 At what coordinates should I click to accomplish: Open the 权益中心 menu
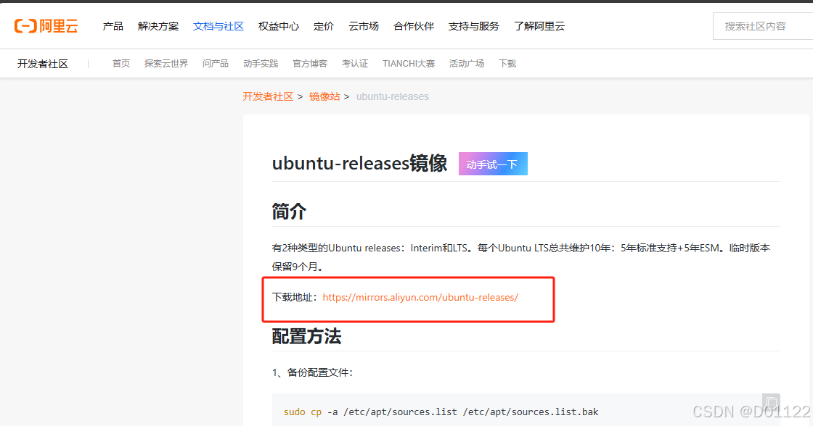click(x=279, y=26)
